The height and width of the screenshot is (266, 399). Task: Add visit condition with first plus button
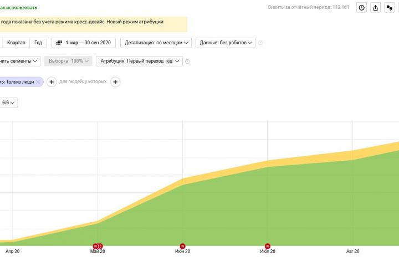(52, 82)
